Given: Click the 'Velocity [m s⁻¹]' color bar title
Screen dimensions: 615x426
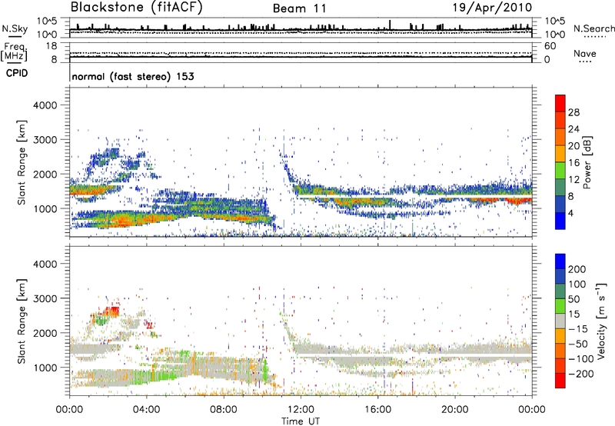Looking at the screenshot, I should [x=602, y=321].
